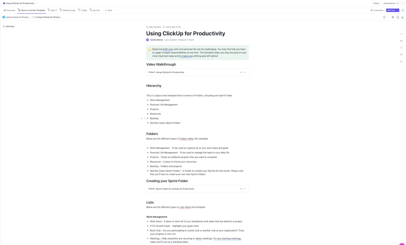Click the magic wand AI edit icon
This screenshot has width=406, height=245.
pos(401,54)
